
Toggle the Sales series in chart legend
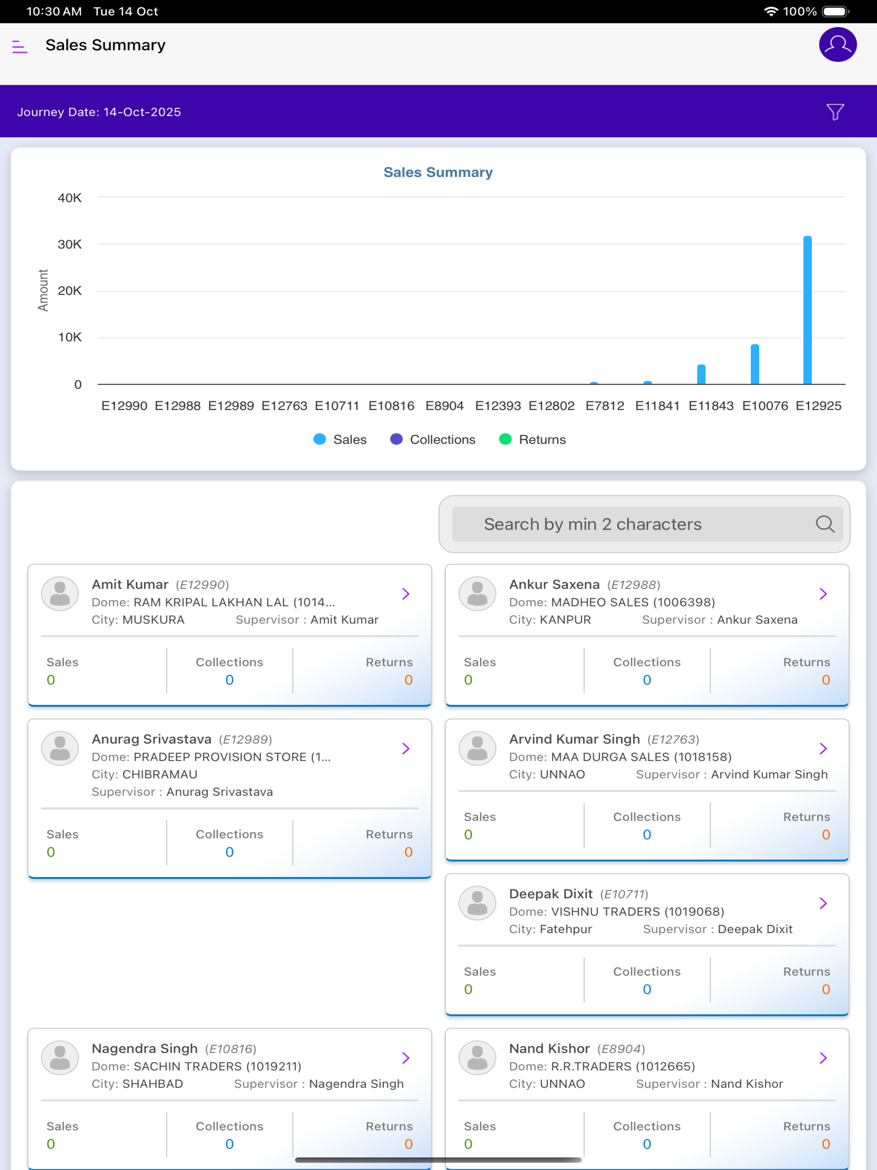coord(340,439)
